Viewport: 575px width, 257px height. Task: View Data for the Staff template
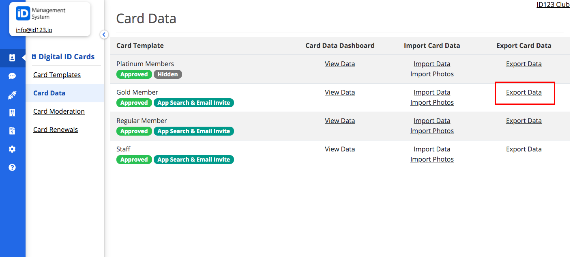click(x=340, y=149)
